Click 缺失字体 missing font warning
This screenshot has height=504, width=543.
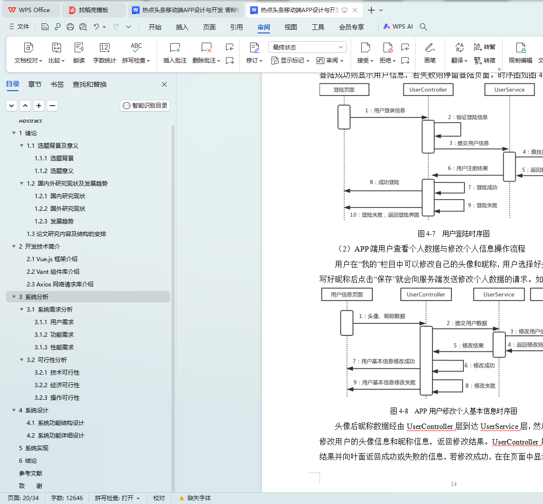tap(195, 498)
